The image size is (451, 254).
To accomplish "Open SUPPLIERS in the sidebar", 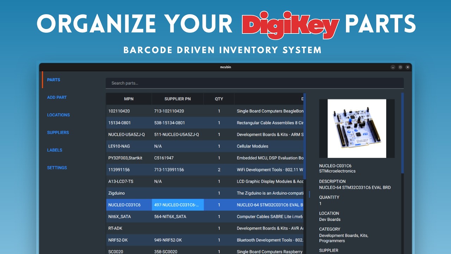I will (x=58, y=133).
